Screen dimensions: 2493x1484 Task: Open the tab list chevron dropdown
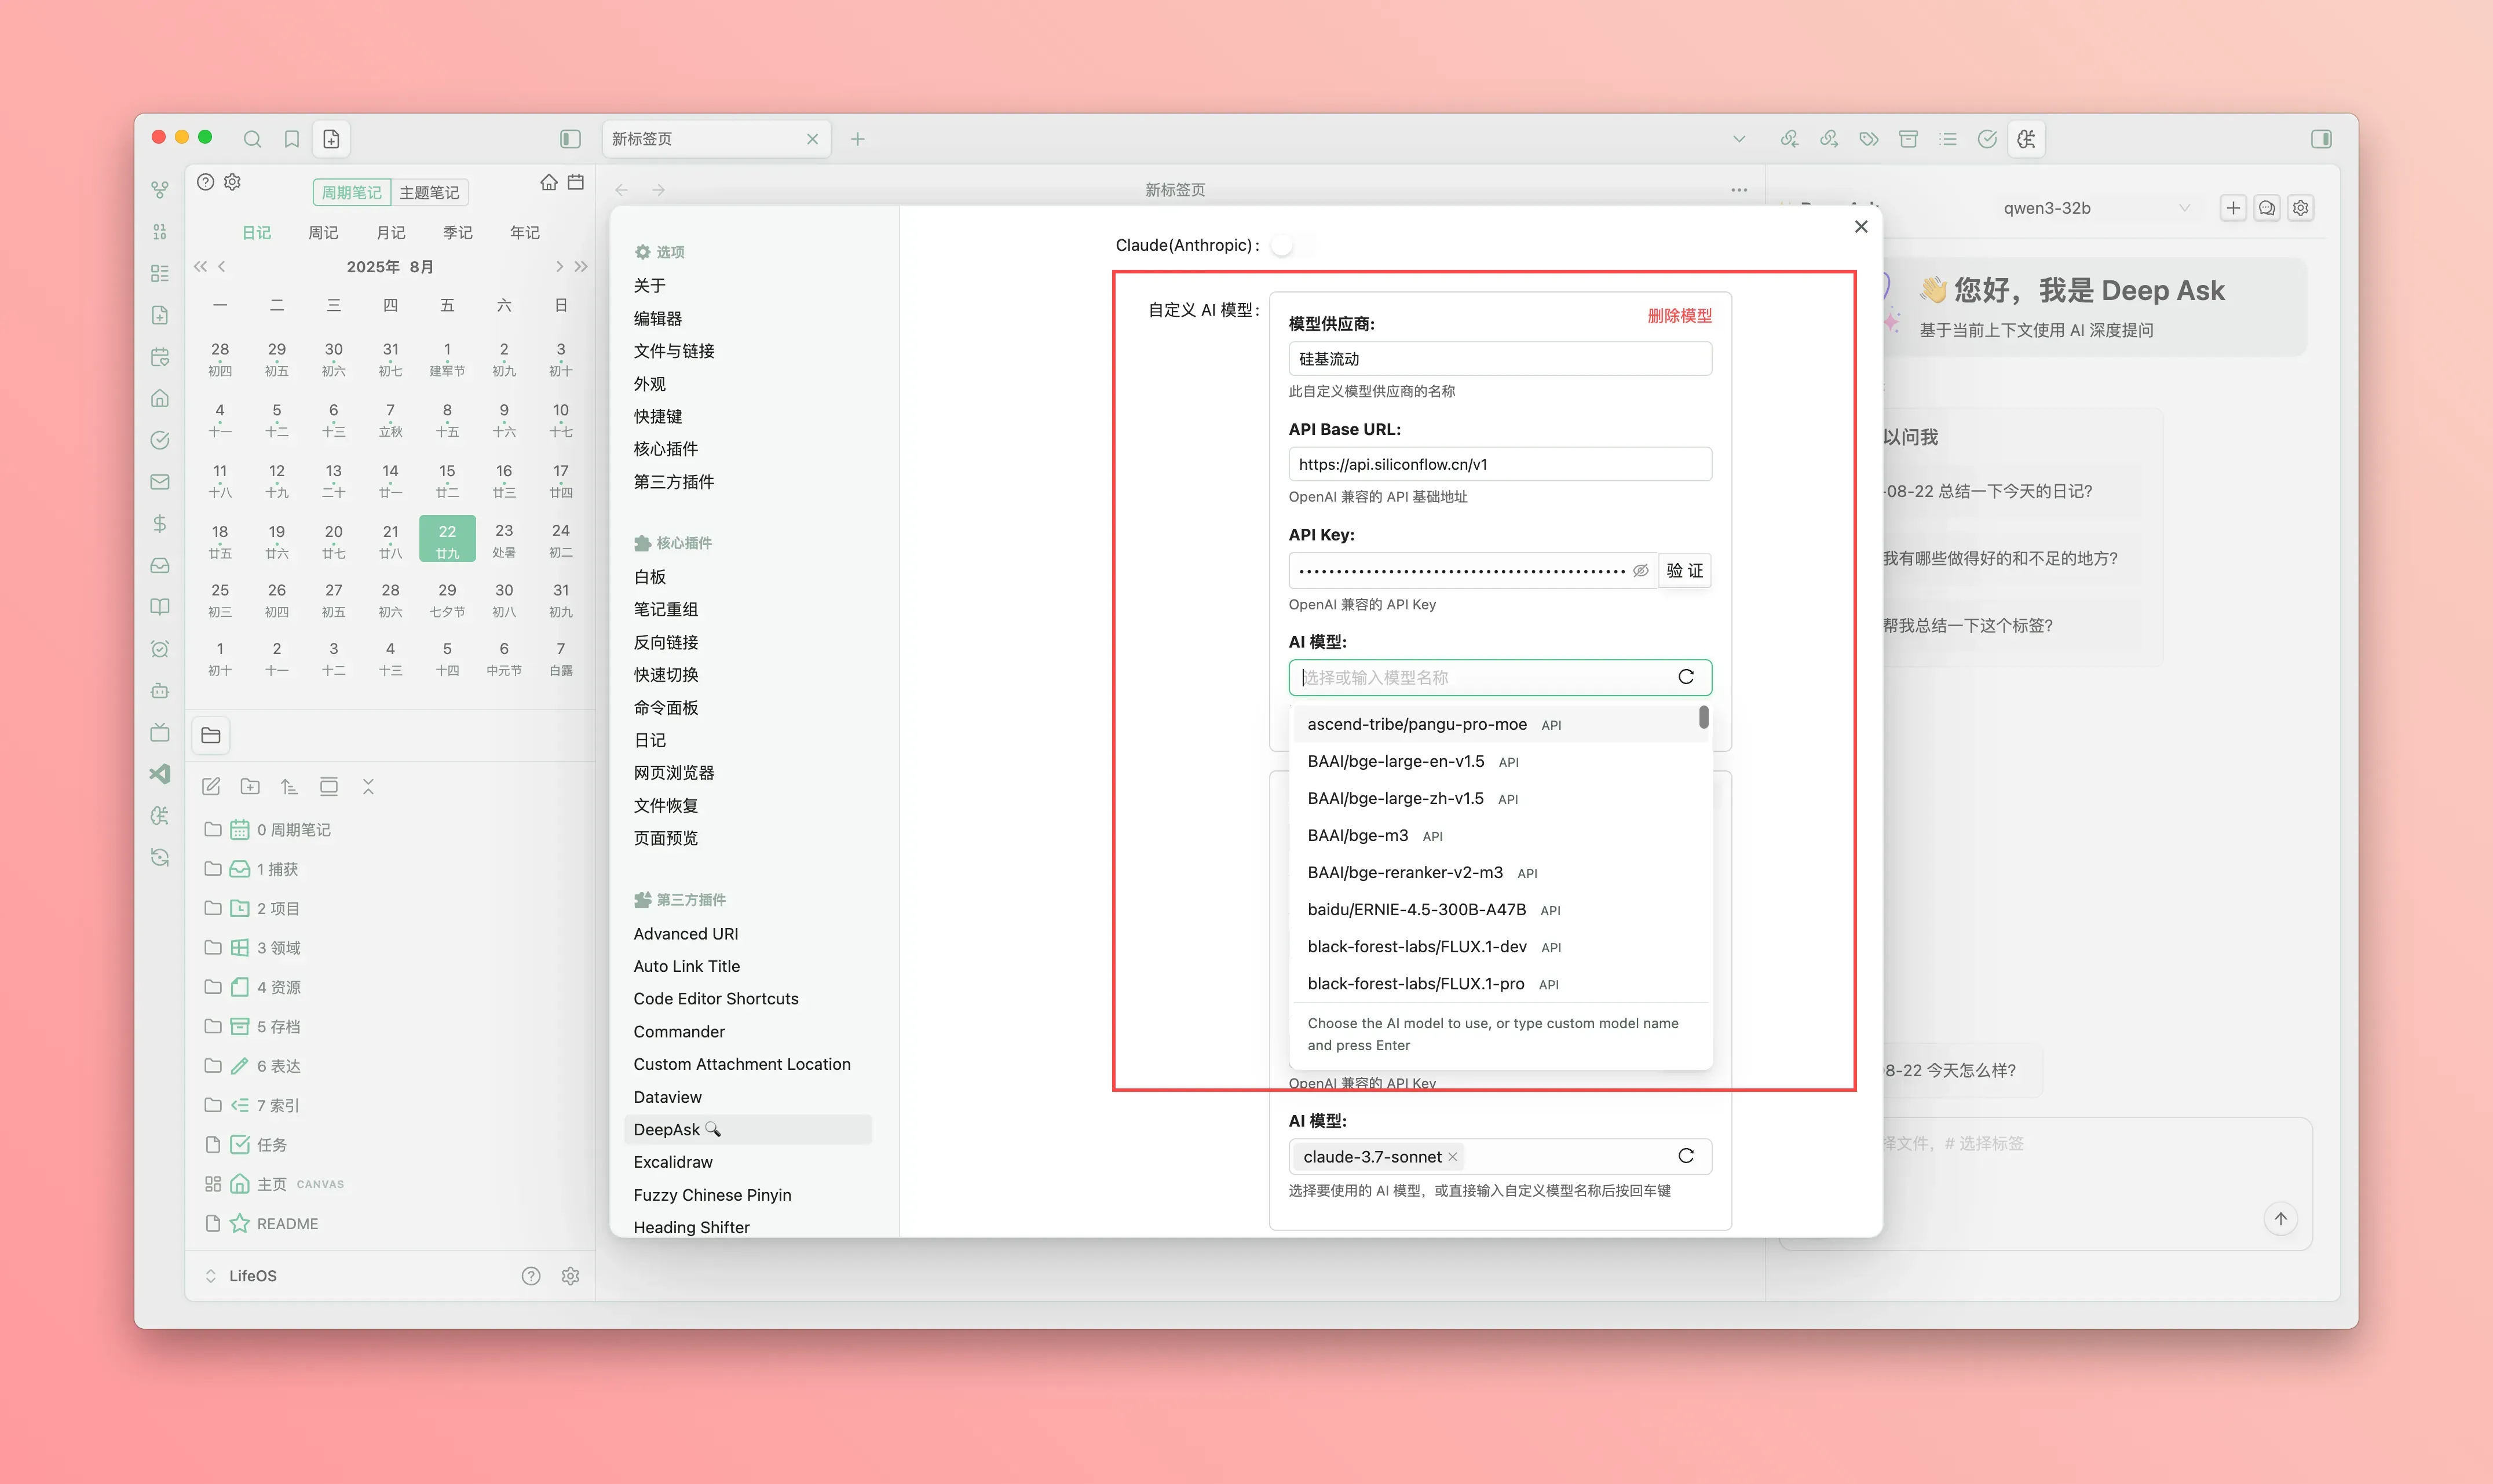(1738, 139)
